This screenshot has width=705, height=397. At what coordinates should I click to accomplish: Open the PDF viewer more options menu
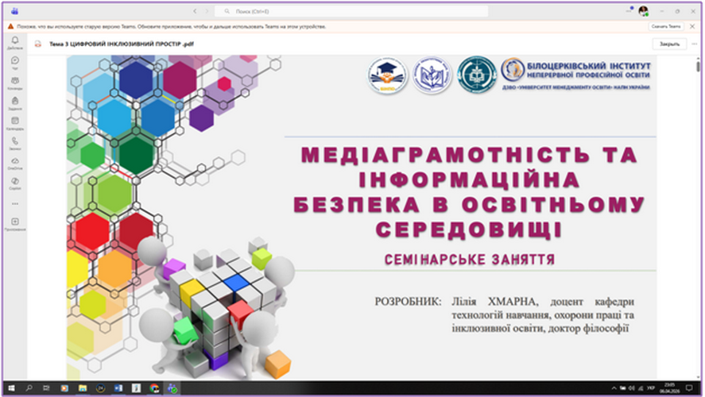click(694, 44)
